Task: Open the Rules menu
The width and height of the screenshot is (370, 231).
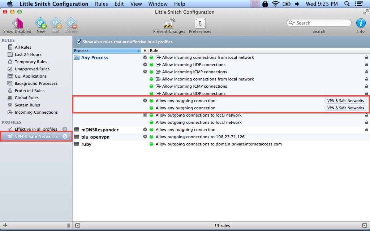Action: point(102,4)
